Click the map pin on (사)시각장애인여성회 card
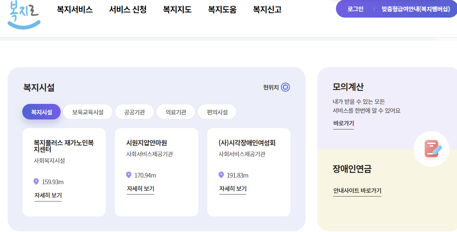The width and height of the screenshot is (457, 232). [221, 174]
